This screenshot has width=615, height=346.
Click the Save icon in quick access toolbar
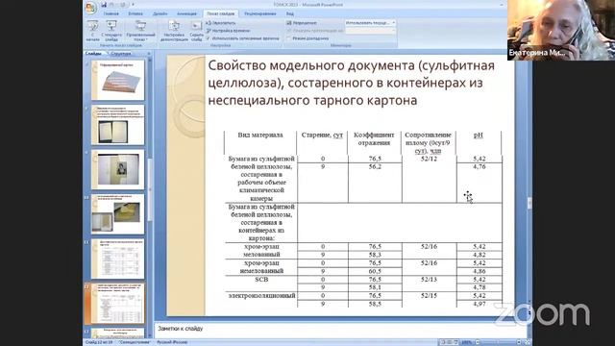tap(104, 5)
